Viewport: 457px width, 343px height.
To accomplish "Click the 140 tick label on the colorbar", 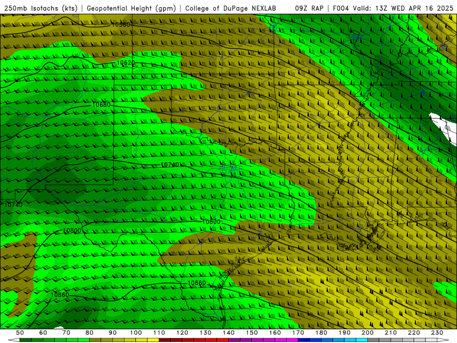I will [x=228, y=333].
